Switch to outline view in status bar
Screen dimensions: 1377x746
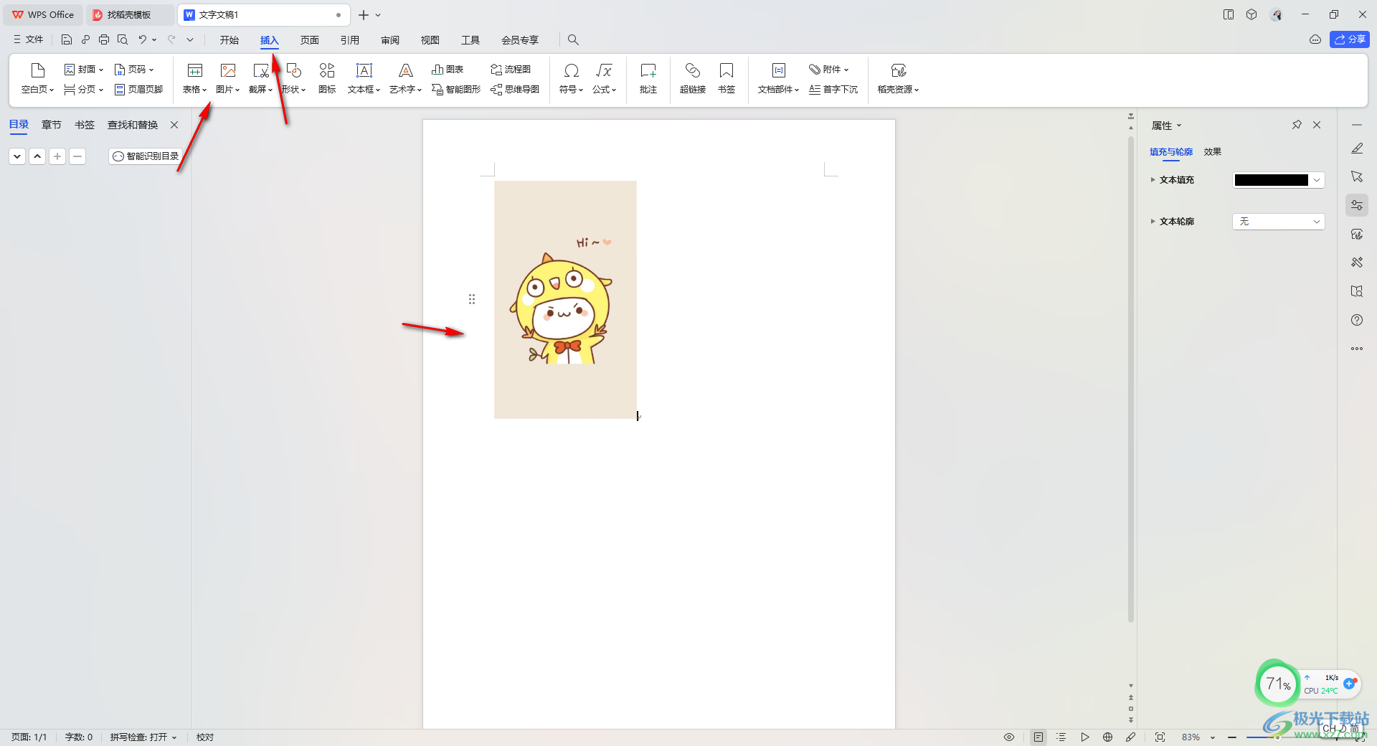(1061, 737)
